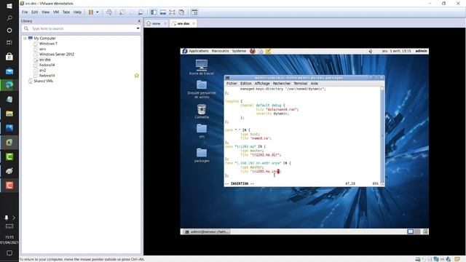Open the View menu in VMware
The image size is (466, 262).
45,12
